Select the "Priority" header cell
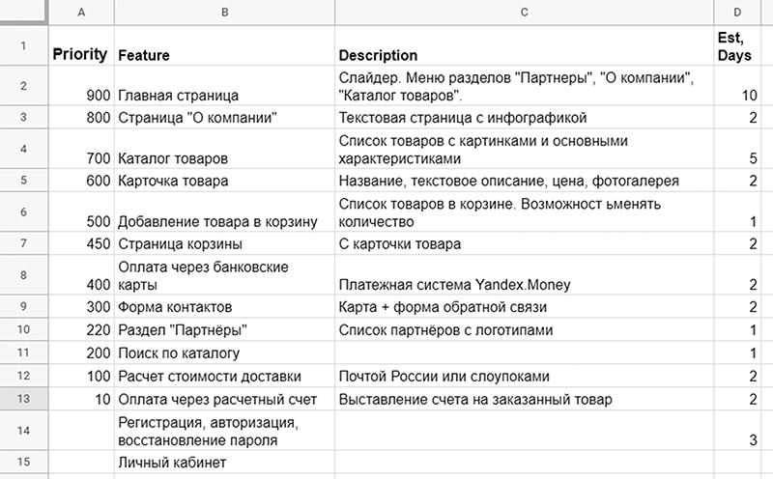The height and width of the screenshot is (479, 773). 79,55
